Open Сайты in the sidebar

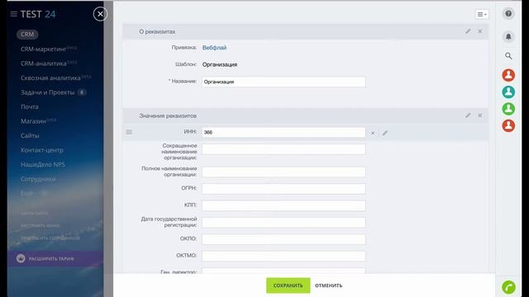click(x=30, y=135)
